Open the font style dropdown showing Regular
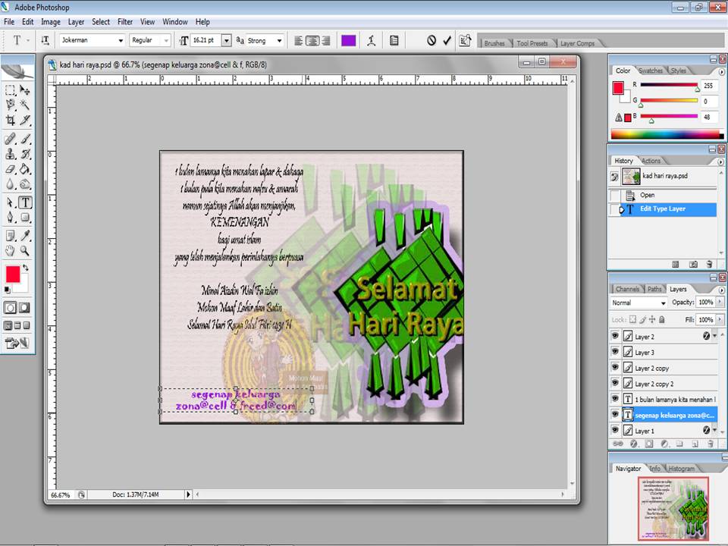Screen dimensions: 728x546 click(x=165, y=41)
